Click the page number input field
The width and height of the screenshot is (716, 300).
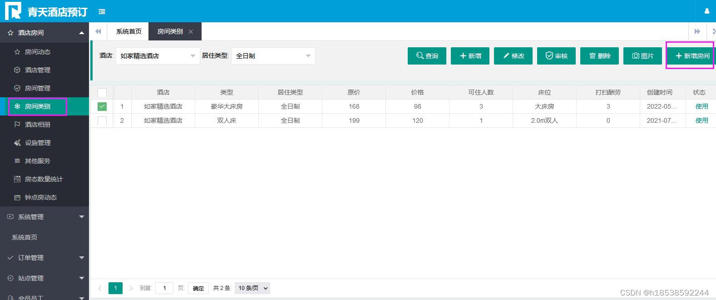[164, 288]
